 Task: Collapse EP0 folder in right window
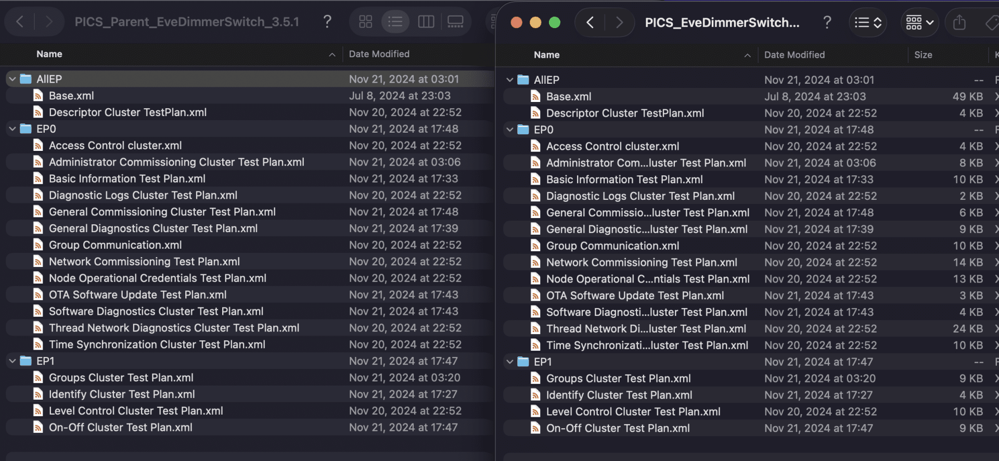click(x=510, y=130)
